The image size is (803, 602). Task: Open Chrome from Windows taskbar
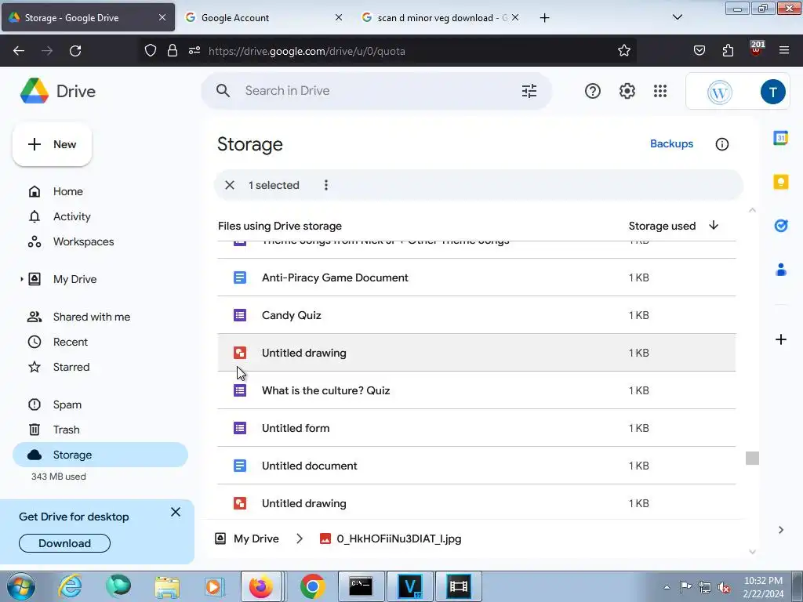pyautogui.click(x=312, y=586)
